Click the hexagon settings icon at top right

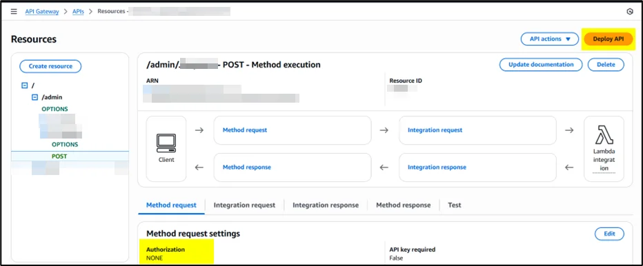631,12
